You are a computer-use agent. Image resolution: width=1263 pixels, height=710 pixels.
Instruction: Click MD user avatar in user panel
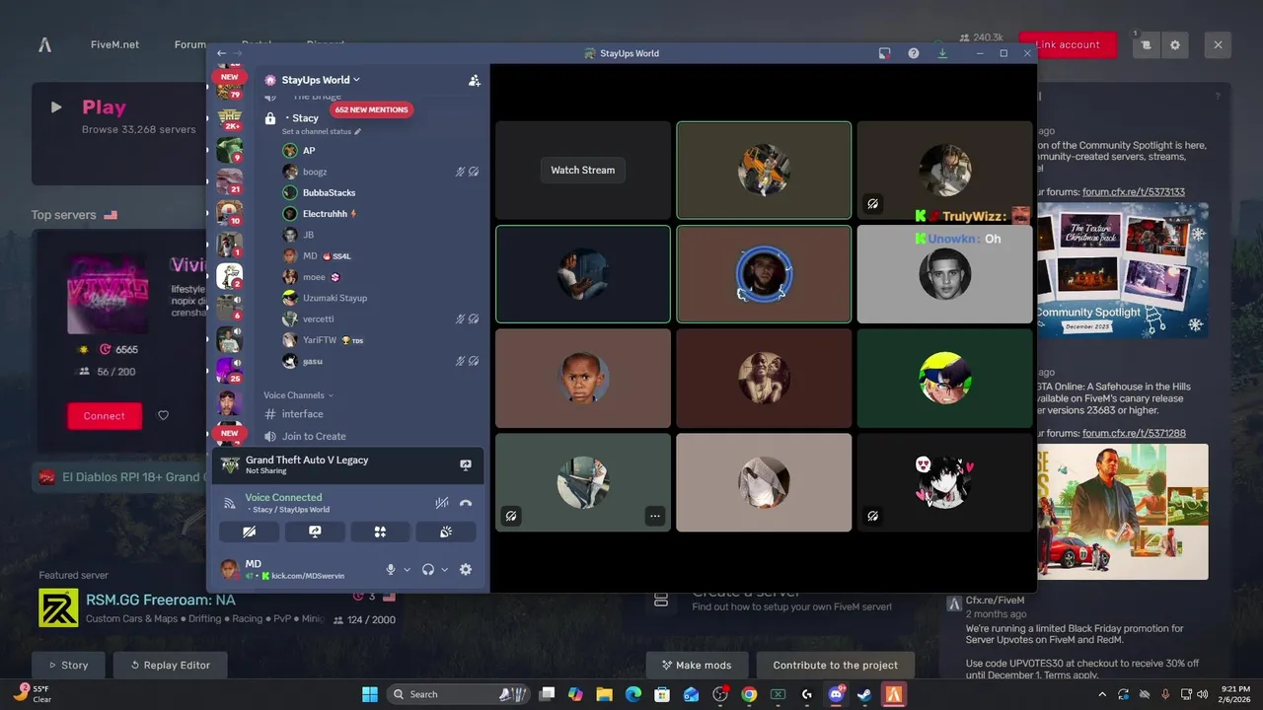click(x=229, y=569)
